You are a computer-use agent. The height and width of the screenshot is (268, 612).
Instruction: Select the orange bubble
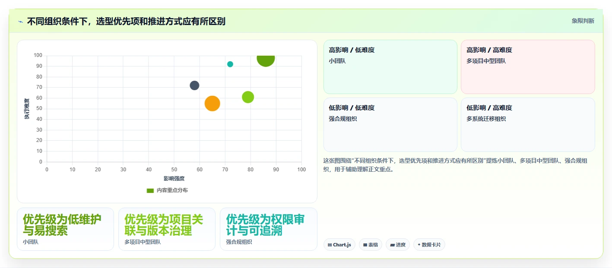212,104
